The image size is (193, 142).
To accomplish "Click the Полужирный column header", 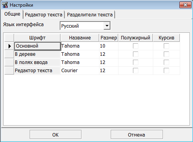I will [136, 38].
